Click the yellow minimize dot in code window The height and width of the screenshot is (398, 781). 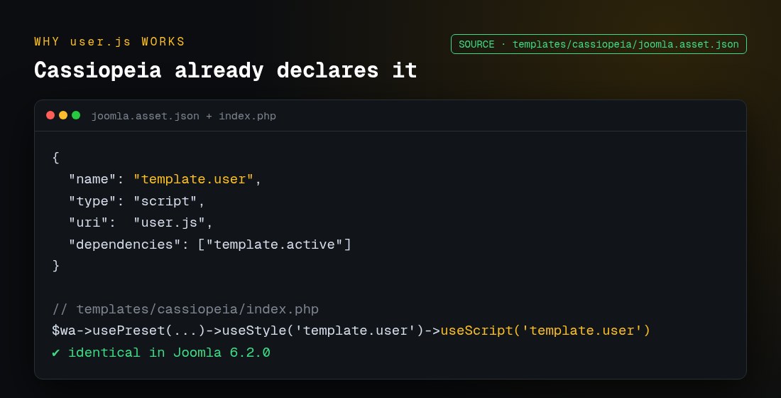click(x=63, y=115)
